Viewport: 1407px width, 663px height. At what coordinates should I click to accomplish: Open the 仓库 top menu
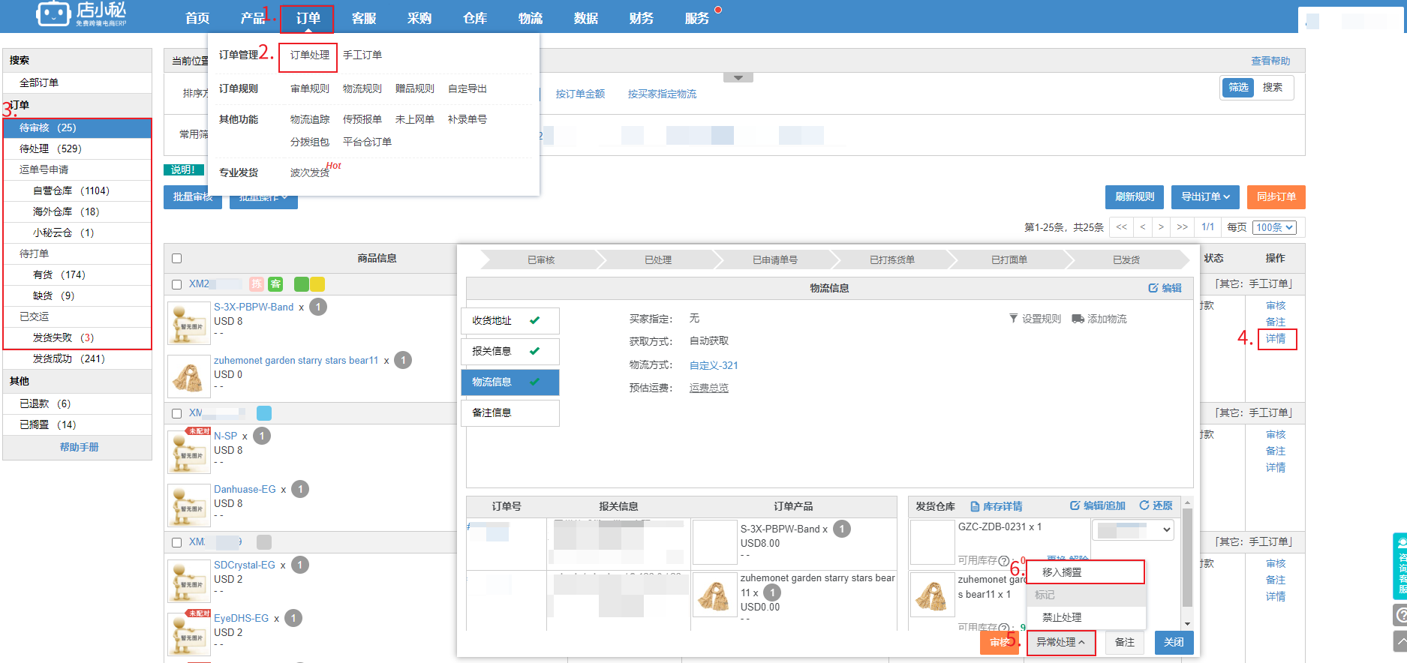pos(475,18)
